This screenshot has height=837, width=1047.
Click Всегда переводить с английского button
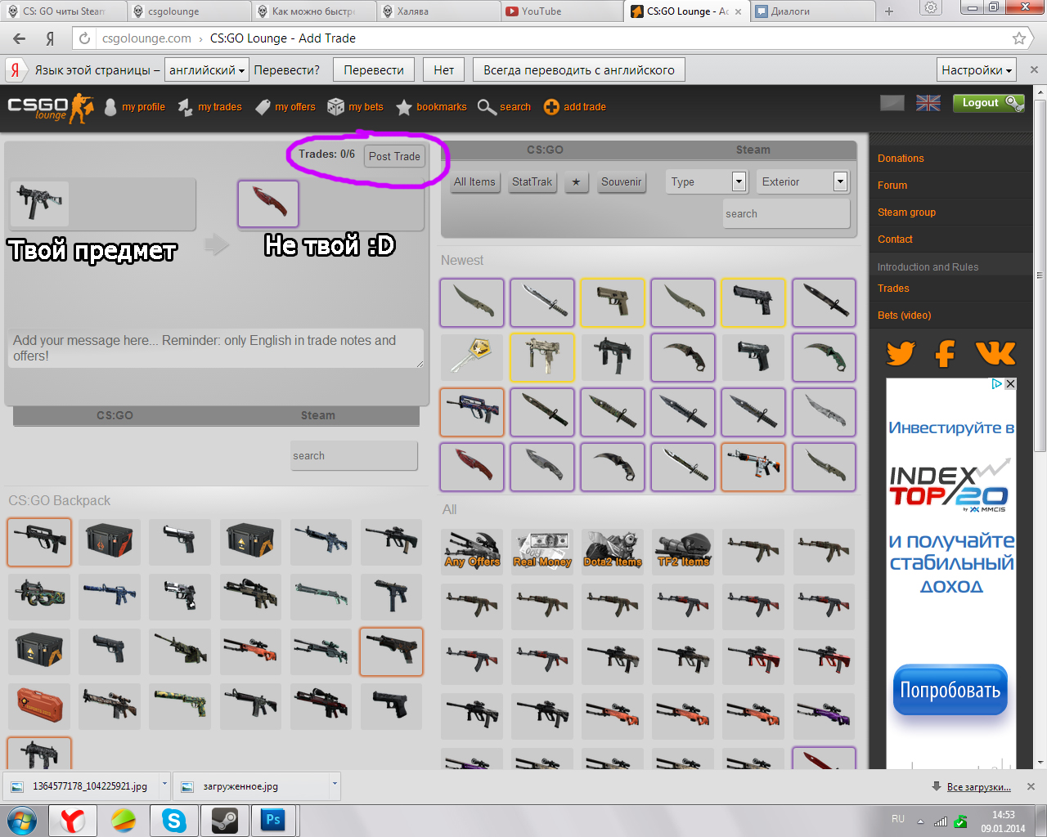coord(579,70)
